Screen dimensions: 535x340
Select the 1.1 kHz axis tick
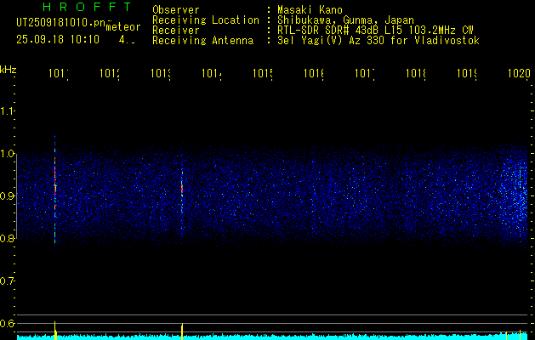click(x=9, y=111)
